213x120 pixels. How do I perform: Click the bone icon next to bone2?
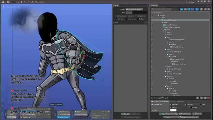[164, 30]
